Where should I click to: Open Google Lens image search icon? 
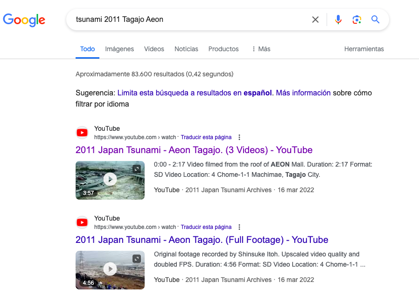357,20
